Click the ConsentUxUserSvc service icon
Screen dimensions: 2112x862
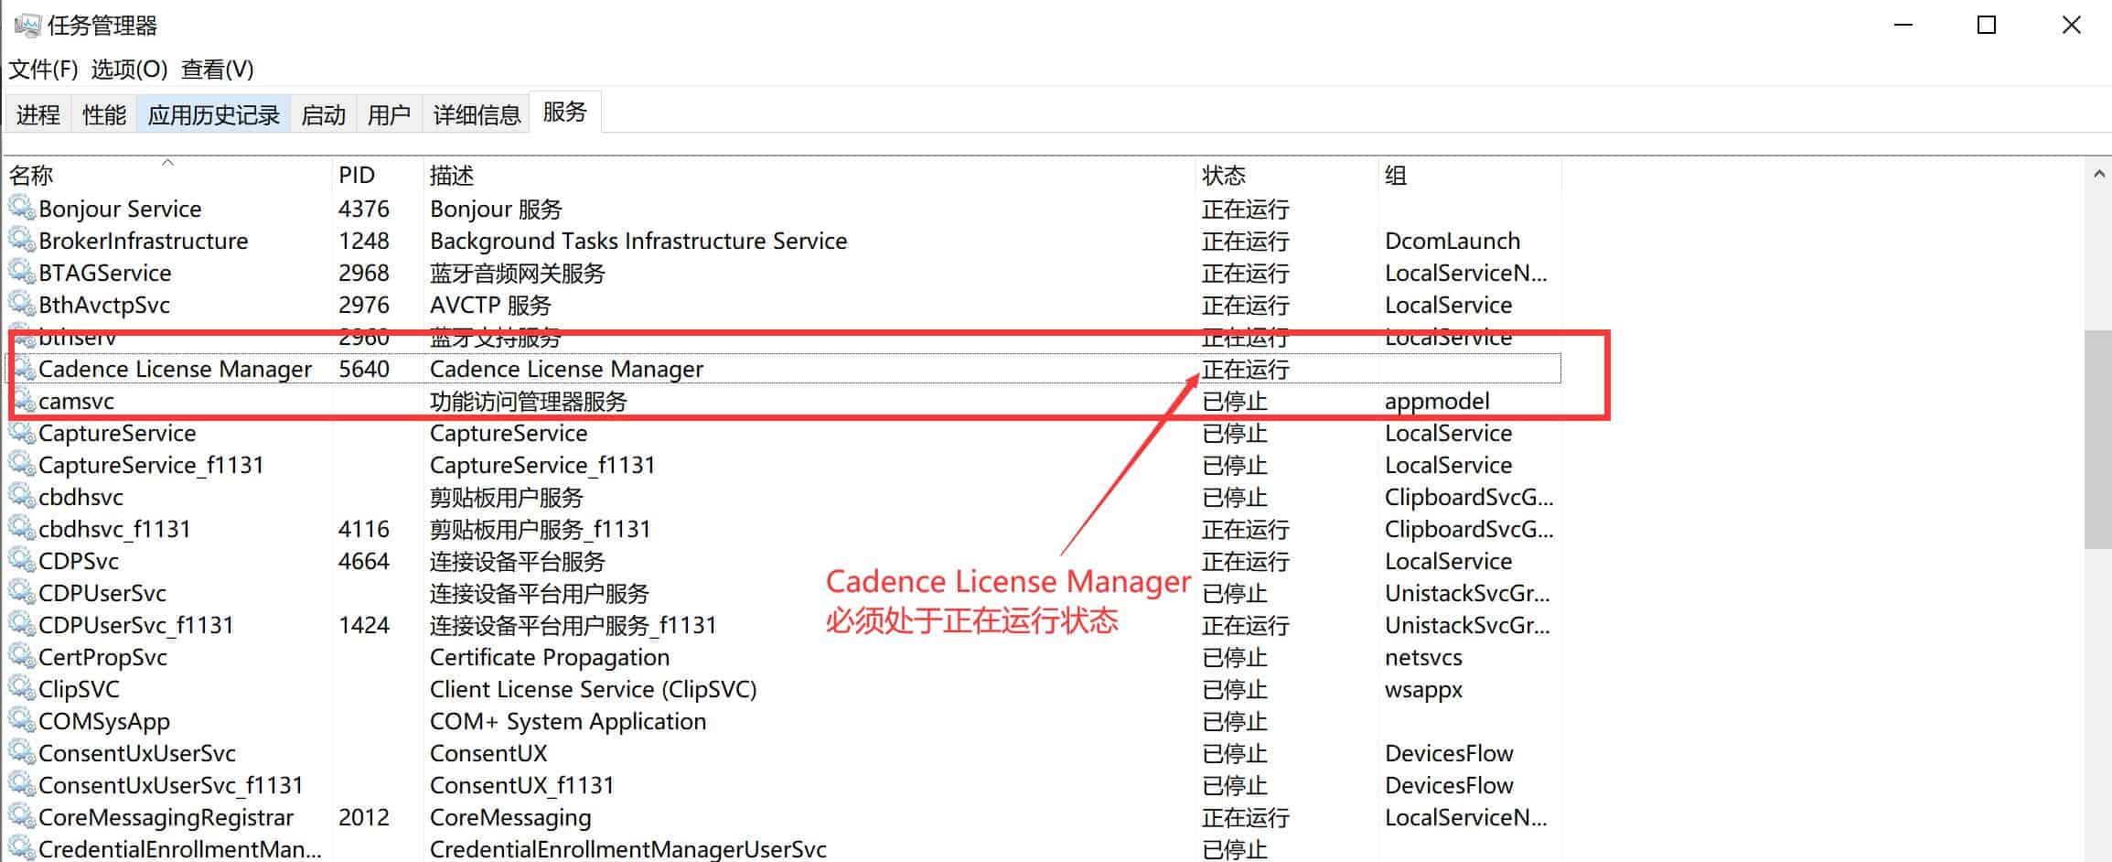point(22,752)
